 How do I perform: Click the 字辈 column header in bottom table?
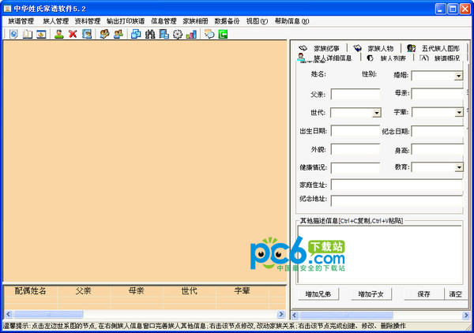click(243, 290)
